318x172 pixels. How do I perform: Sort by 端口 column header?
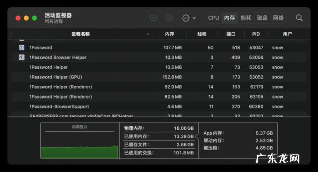231,34
